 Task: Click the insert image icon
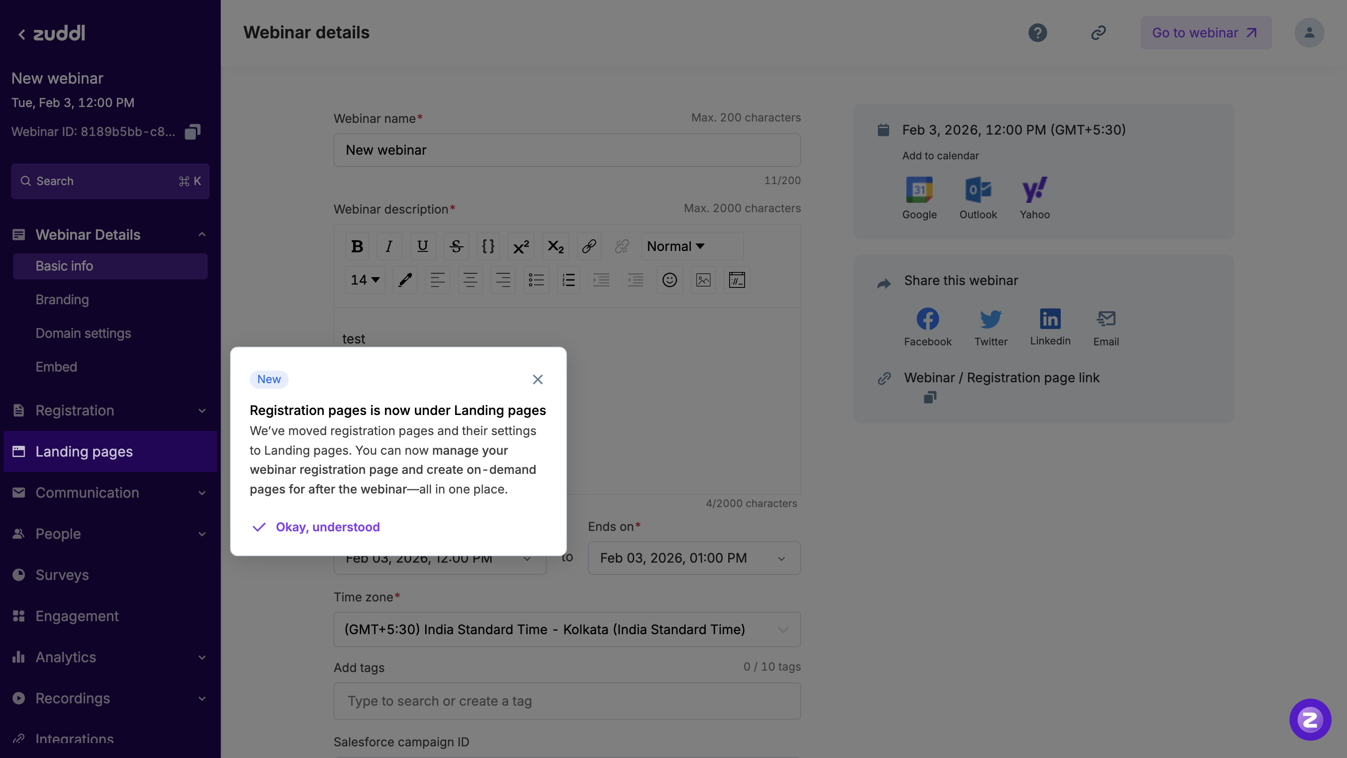click(x=703, y=280)
